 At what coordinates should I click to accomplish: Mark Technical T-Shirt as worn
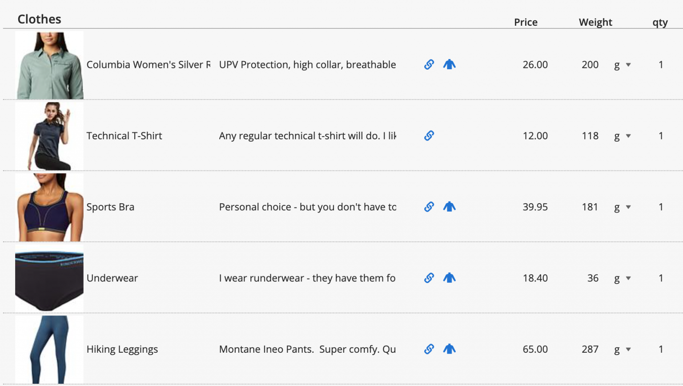(x=450, y=136)
